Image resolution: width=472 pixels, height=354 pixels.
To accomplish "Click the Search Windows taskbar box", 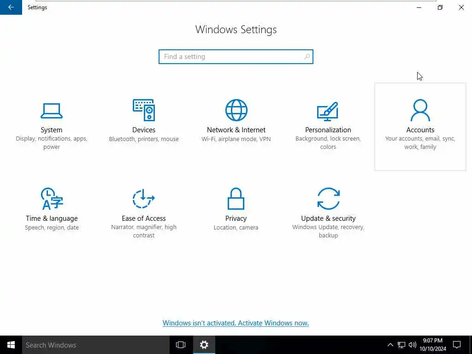I will (x=96, y=345).
